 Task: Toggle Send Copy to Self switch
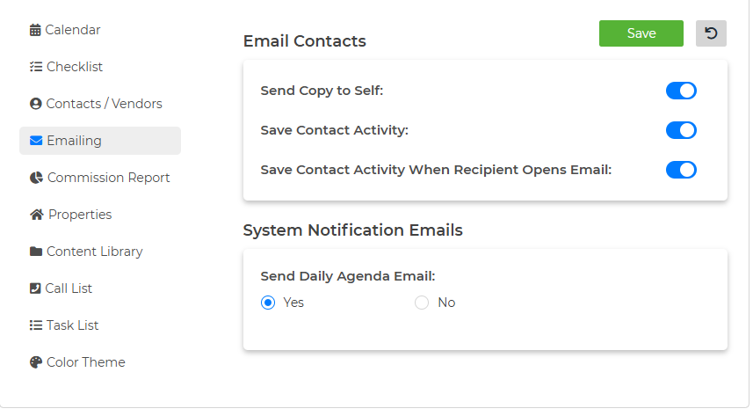click(x=681, y=91)
